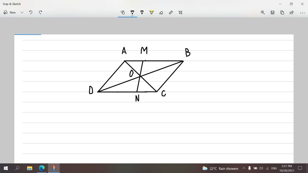The width and height of the screenshot is (308, 173).
Task: Open the Wi-Fi network flyout
Action: point(267,168)
